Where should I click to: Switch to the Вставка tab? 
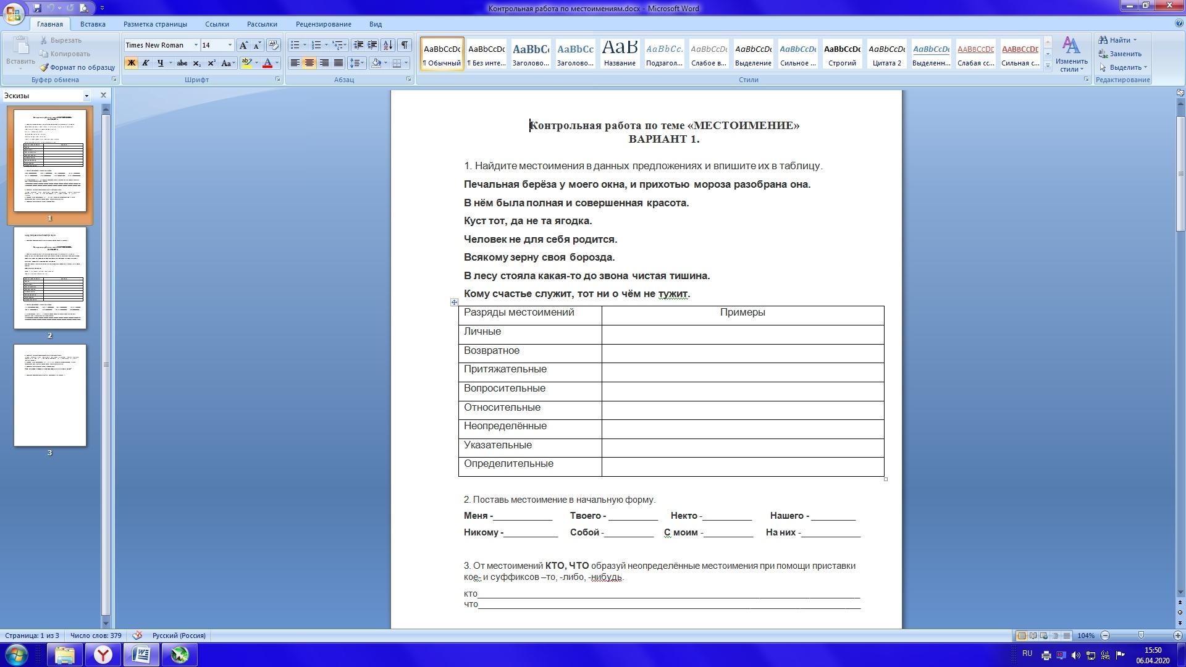(x=93, y=24)
